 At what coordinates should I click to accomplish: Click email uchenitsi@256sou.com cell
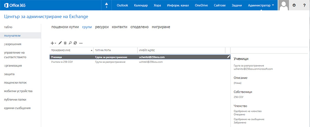click(152, 57)
